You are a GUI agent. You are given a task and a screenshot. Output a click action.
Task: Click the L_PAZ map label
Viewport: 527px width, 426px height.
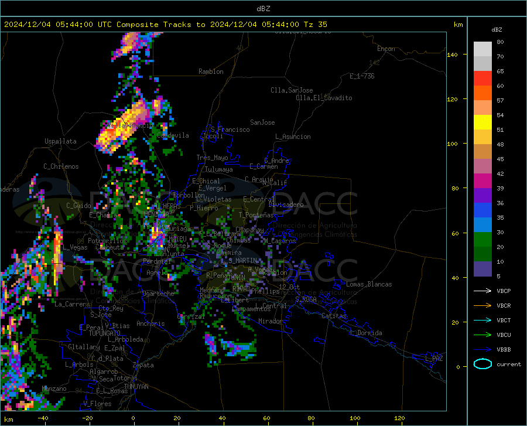[x=434, y=359]
